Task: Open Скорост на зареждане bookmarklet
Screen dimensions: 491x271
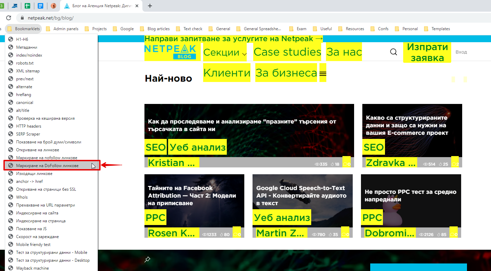Action: [51, 237]
